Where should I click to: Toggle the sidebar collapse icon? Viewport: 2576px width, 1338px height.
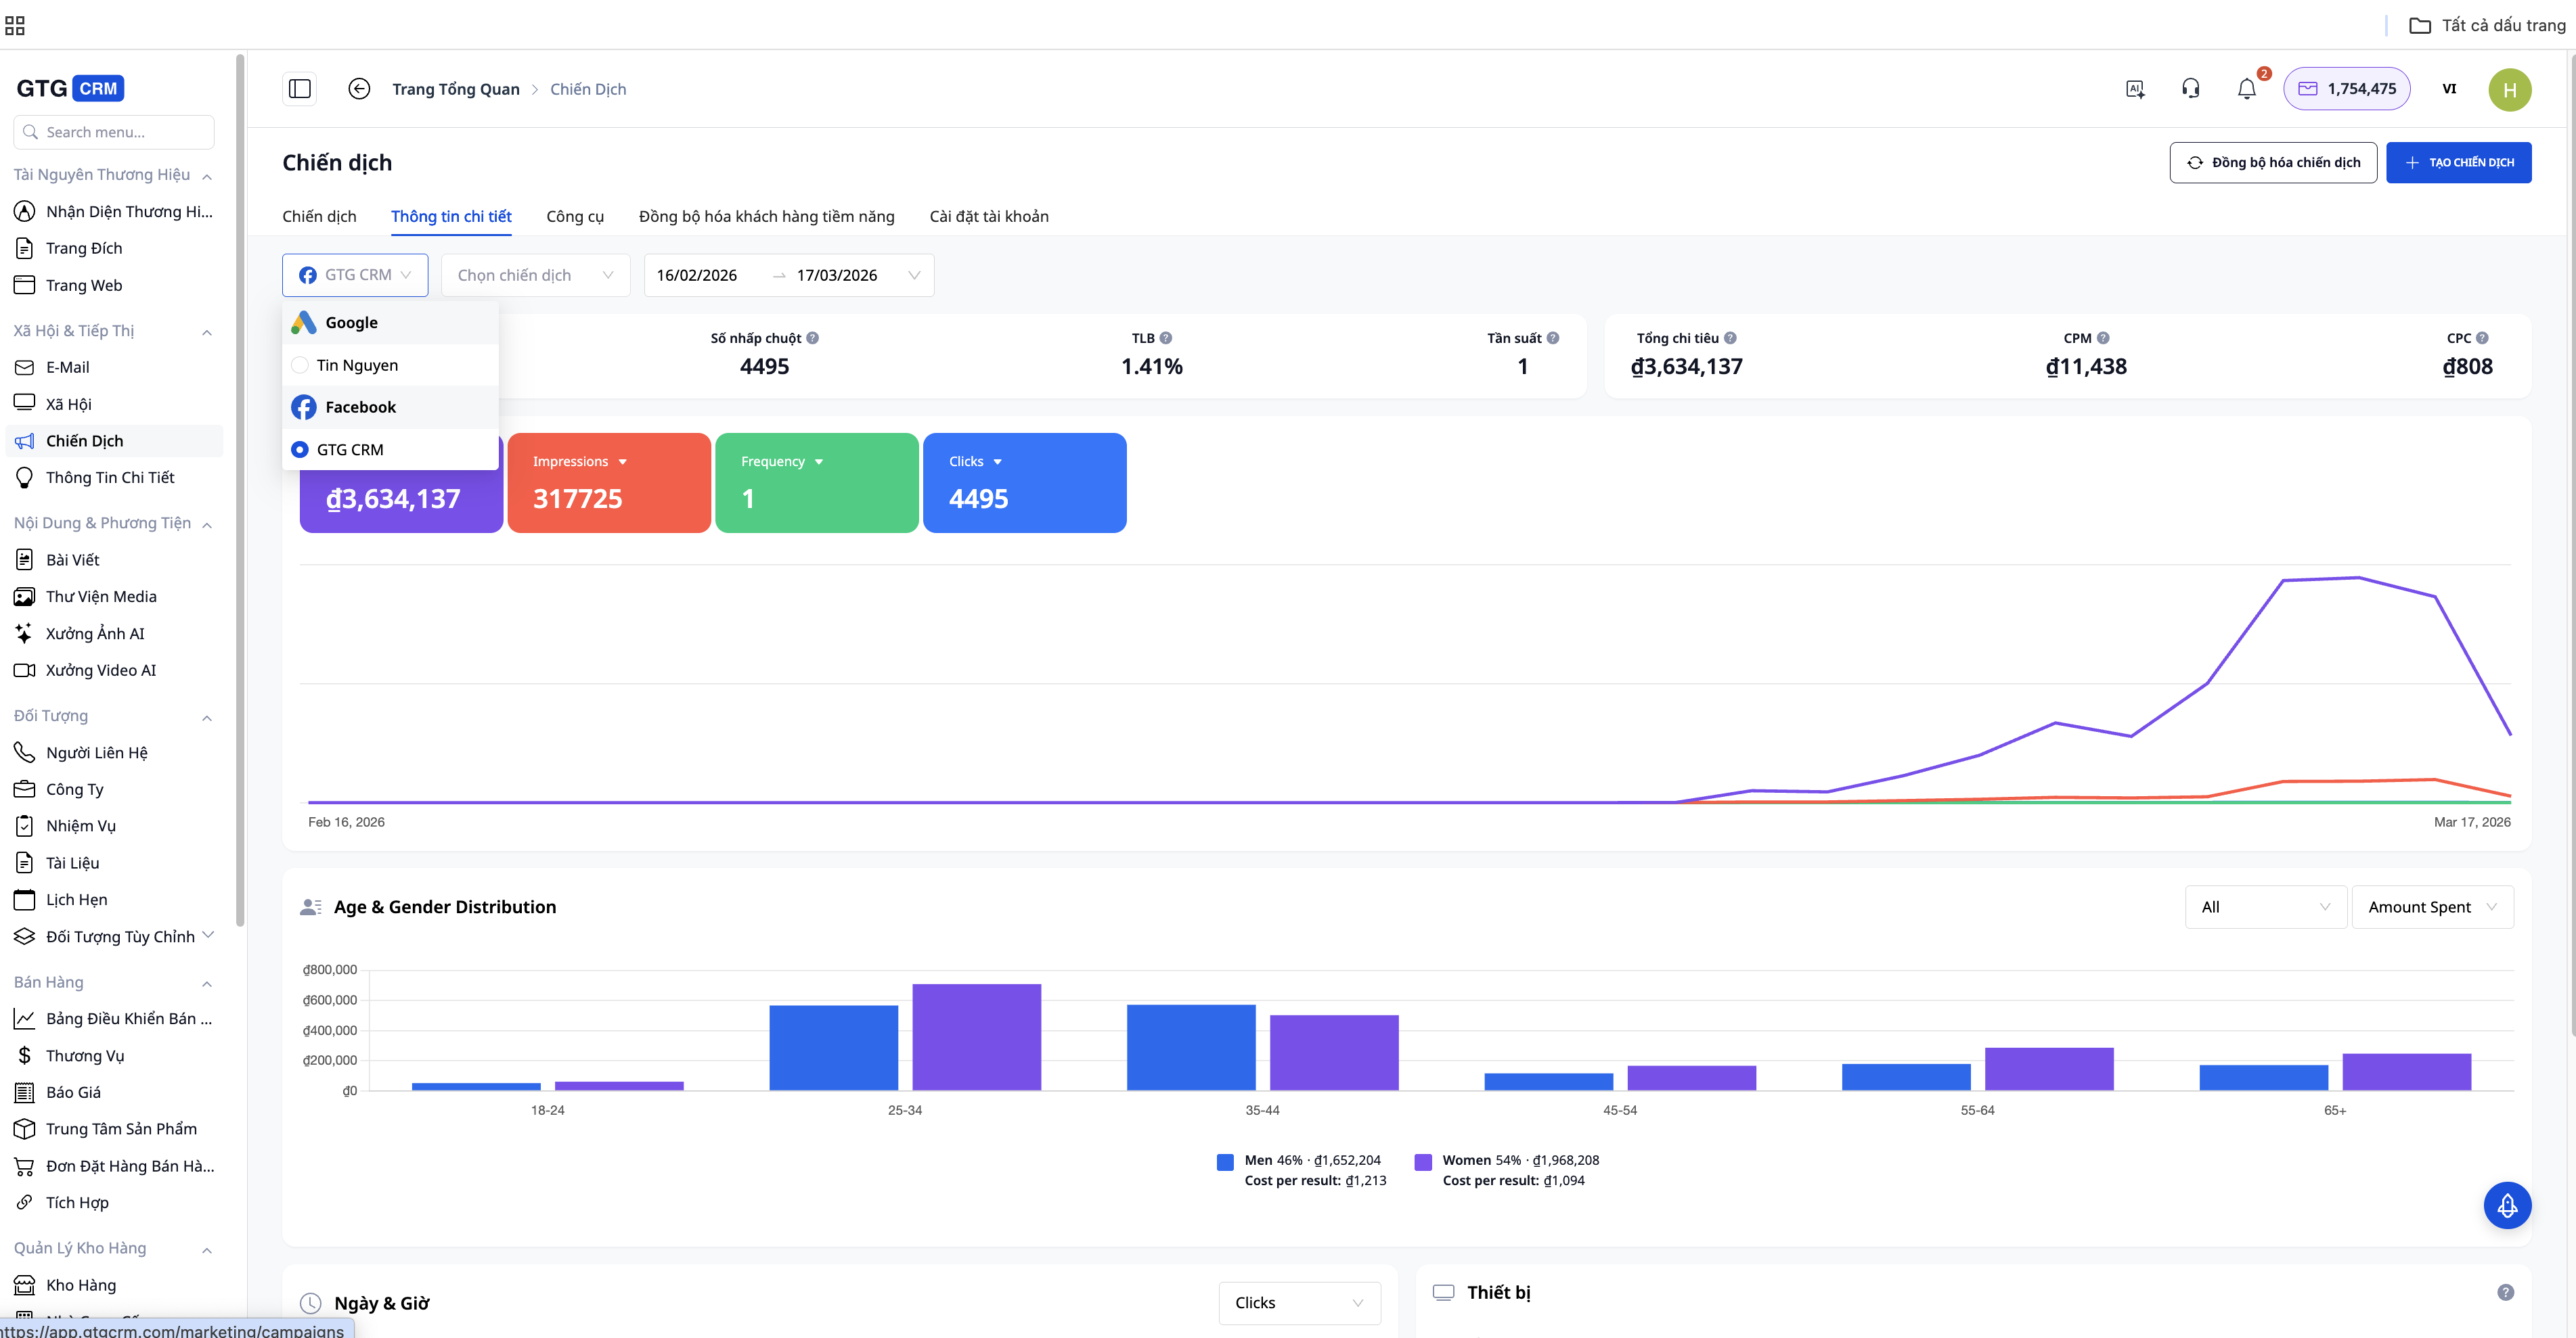click(x=299, y=89)
